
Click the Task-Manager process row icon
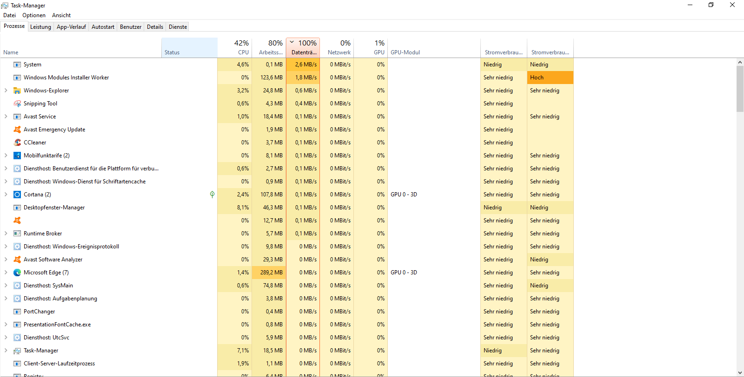tap(17, 351)
